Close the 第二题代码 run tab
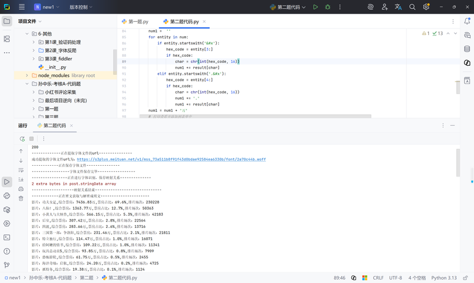The height and width of the screenshot is (283, 474). 71,126
